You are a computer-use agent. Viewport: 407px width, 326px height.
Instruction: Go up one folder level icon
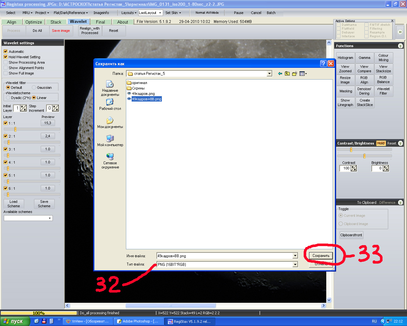click(x=287, y=74)
